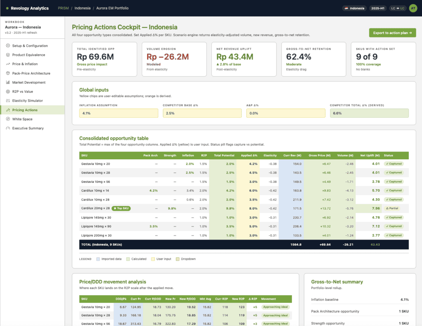Viewport: 422px width, 326px height.
Task: Click the derived Competitor Total 6.6% field
Action: pyautogui.click(x=369, y=113)
